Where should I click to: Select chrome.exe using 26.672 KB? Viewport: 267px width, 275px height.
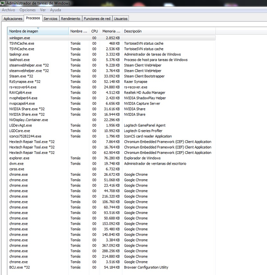coord(112,174)
